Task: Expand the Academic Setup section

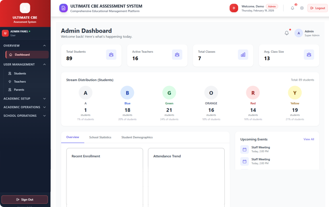Action: 44,99
